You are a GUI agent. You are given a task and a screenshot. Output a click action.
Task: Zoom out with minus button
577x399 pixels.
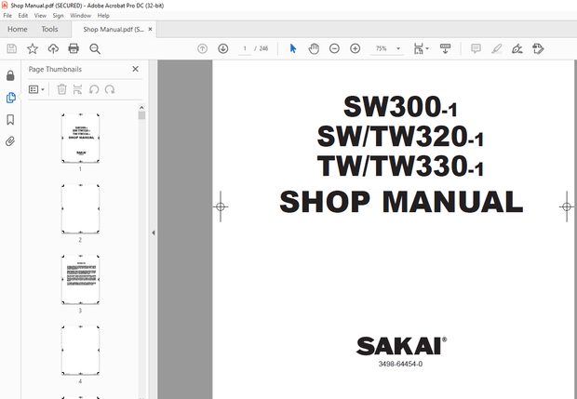334,48
